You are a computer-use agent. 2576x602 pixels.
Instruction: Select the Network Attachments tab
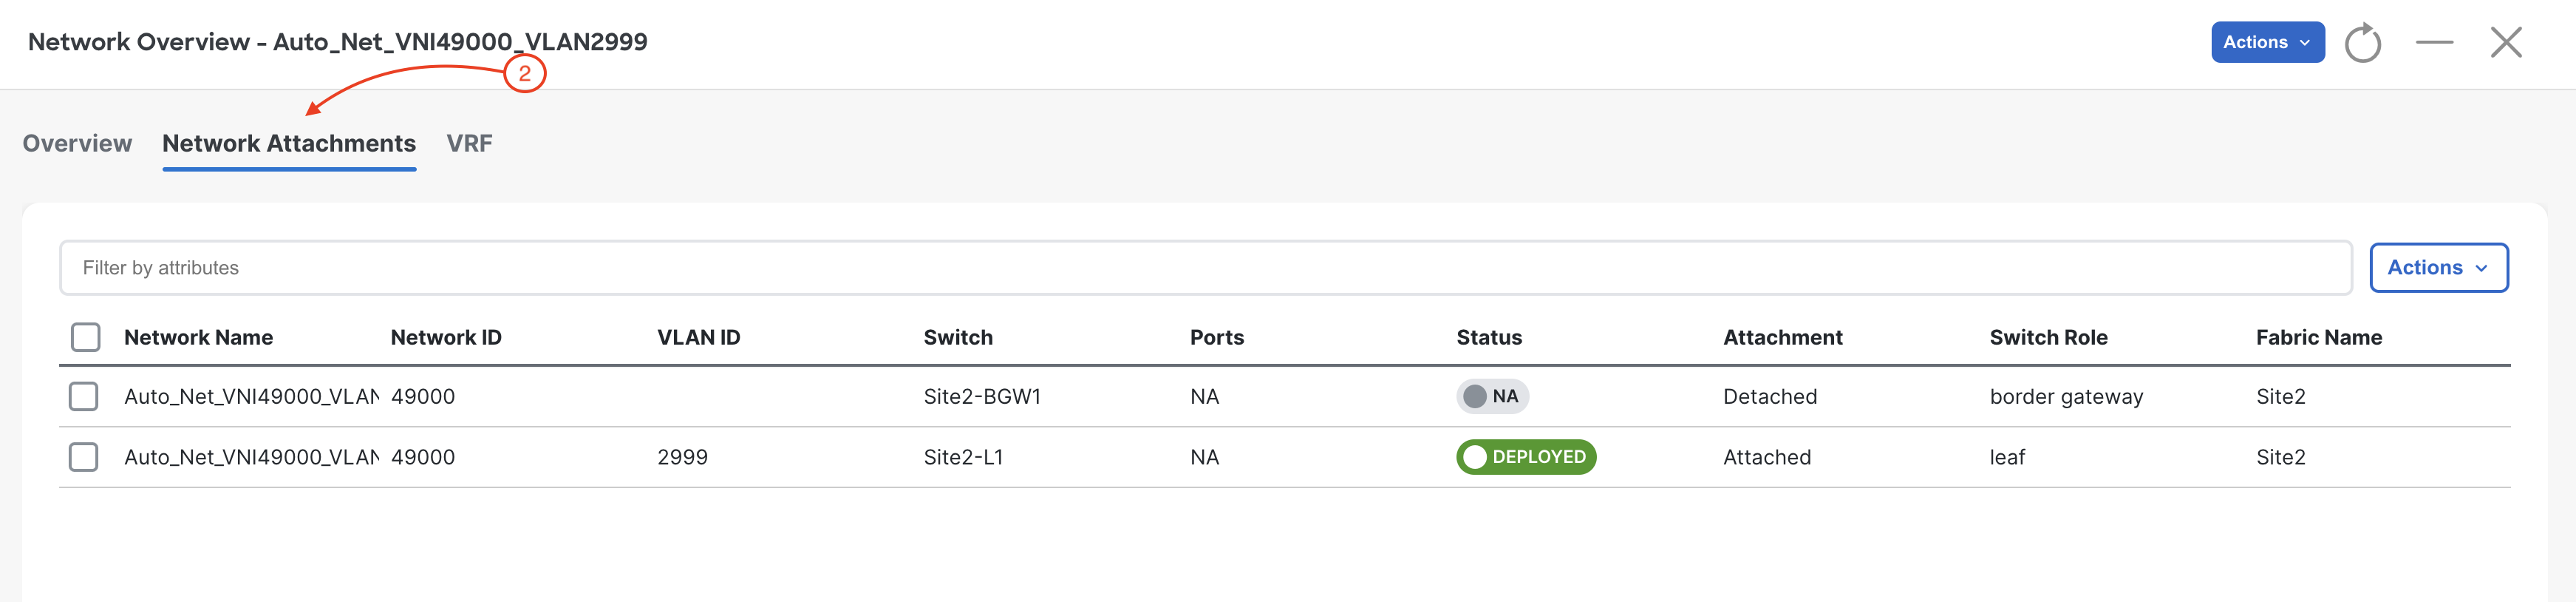(x=289, y=143)
